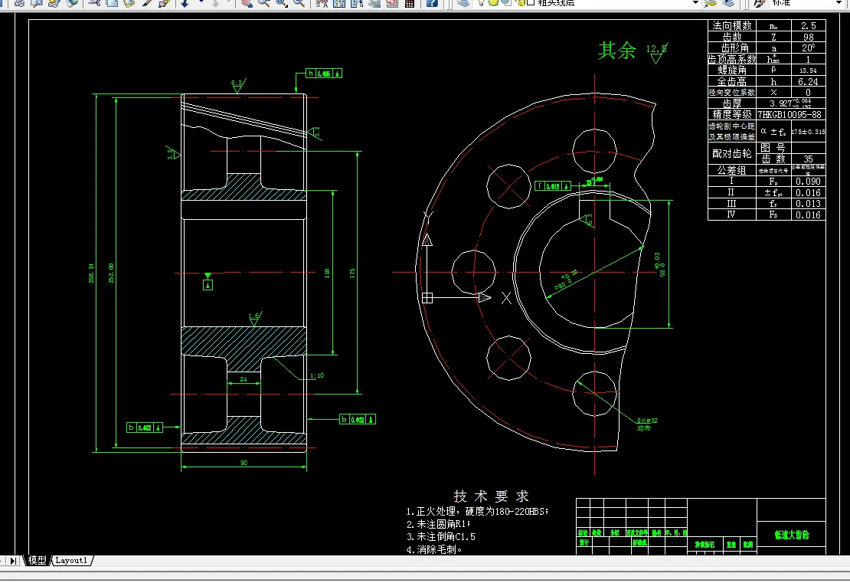Open the Tool Palettes window icon
Viewport: 850px width, 583px height.
[x=356, y=3]
